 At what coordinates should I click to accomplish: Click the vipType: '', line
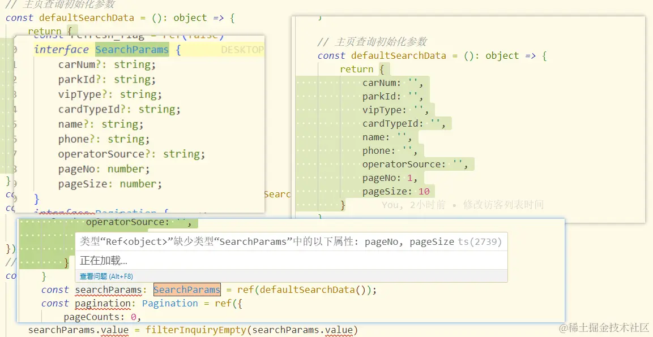coord(396,110)
